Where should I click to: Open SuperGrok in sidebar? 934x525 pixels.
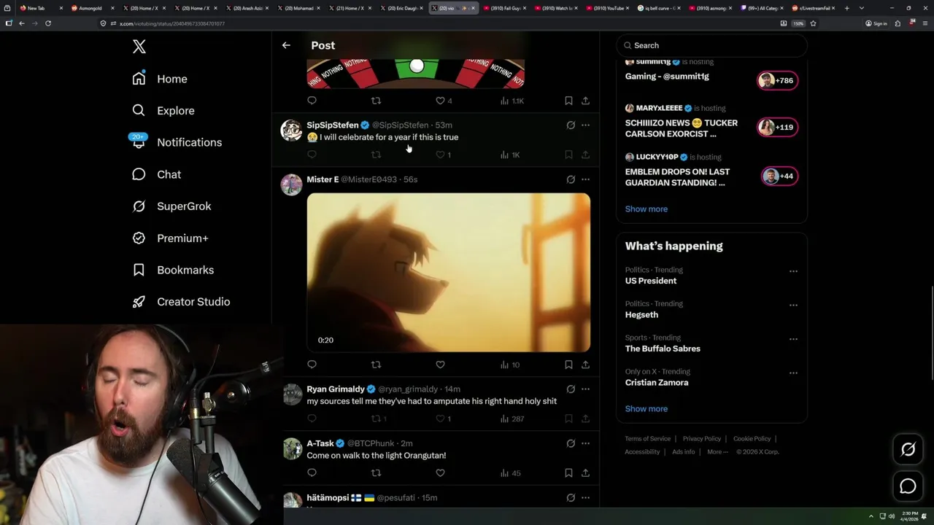(171, 206)
